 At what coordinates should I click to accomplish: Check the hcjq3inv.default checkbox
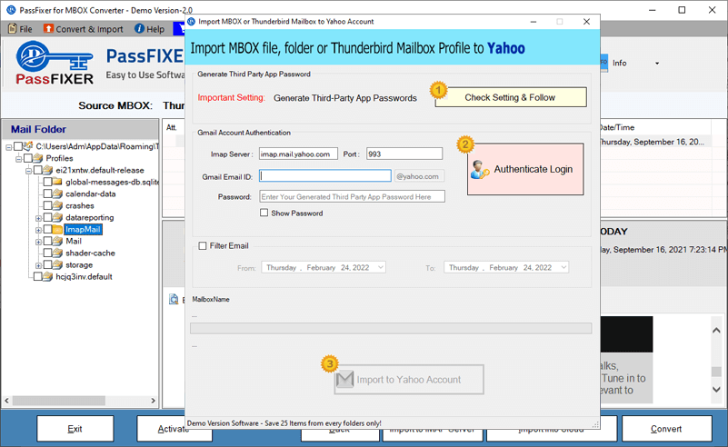37,276
